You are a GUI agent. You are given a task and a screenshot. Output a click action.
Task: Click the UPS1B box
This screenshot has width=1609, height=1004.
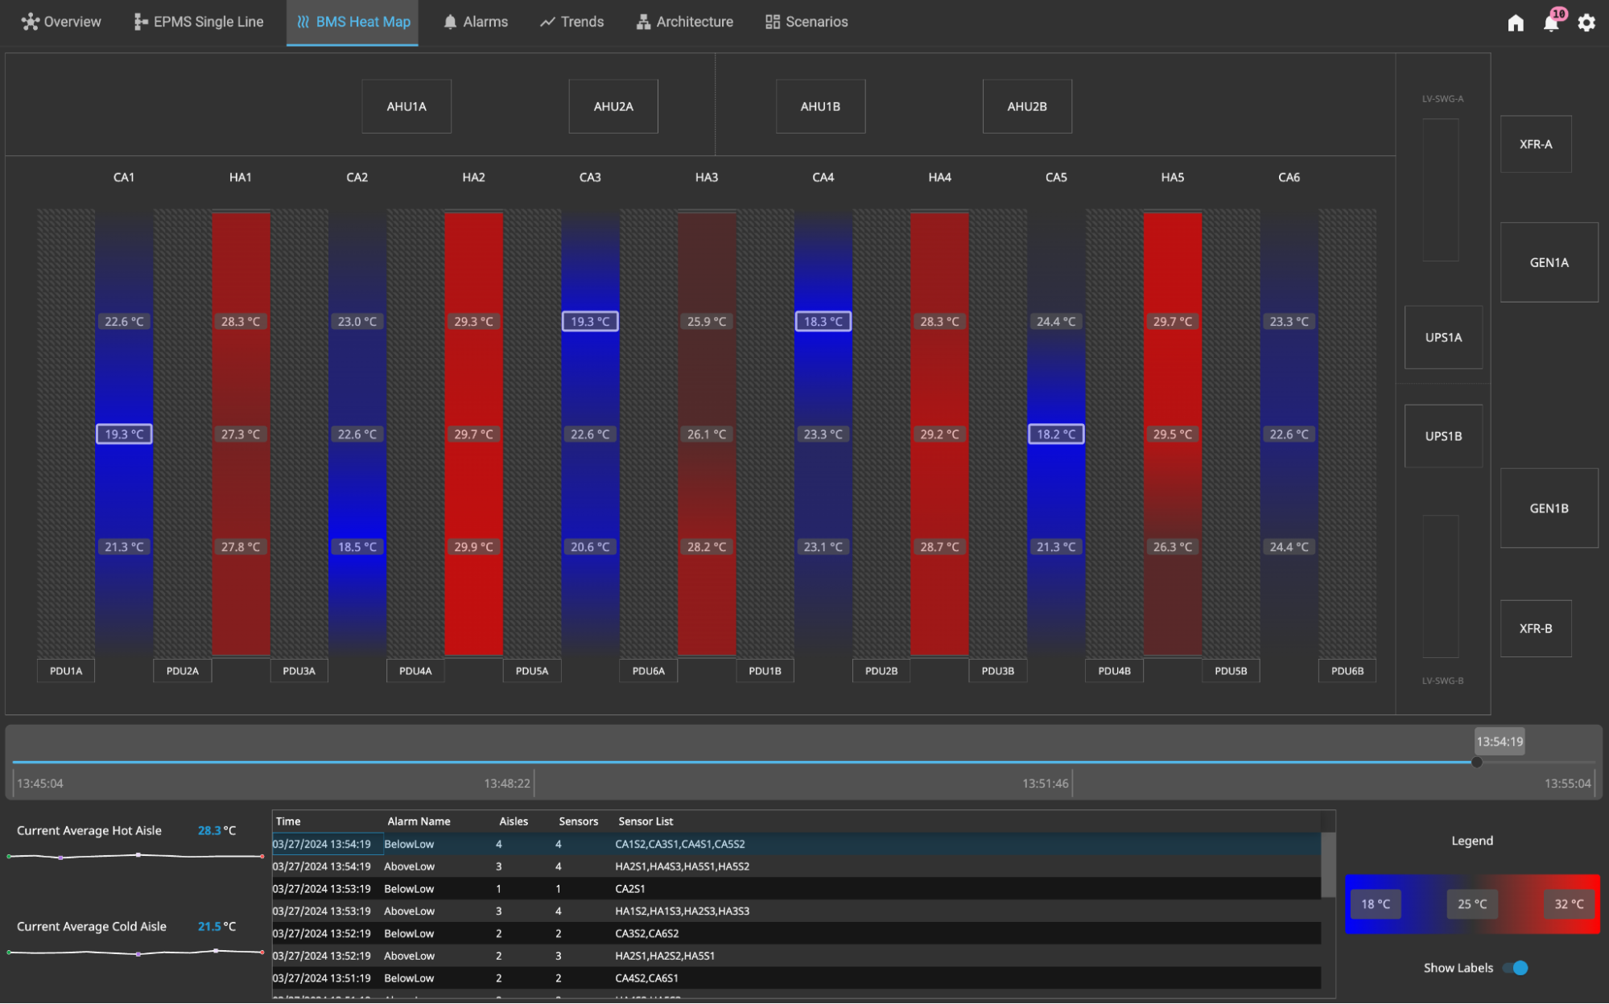pyautogui.click(x=1443, y=436)
